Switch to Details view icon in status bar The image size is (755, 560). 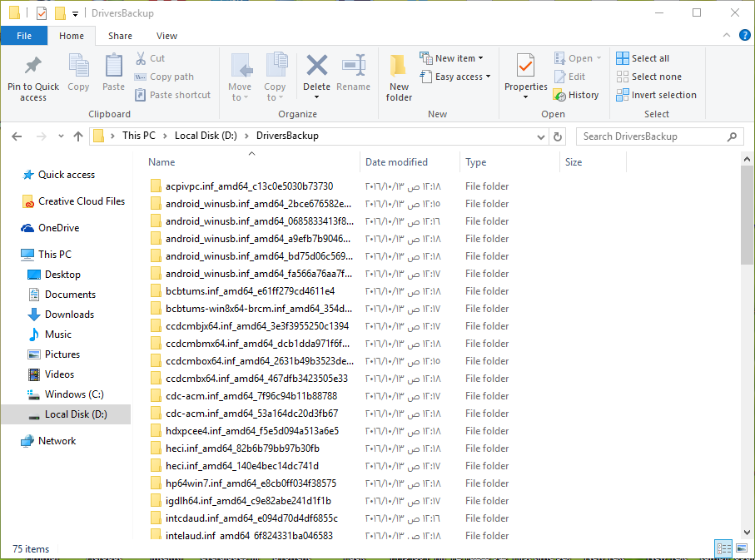tap(723, 549)
